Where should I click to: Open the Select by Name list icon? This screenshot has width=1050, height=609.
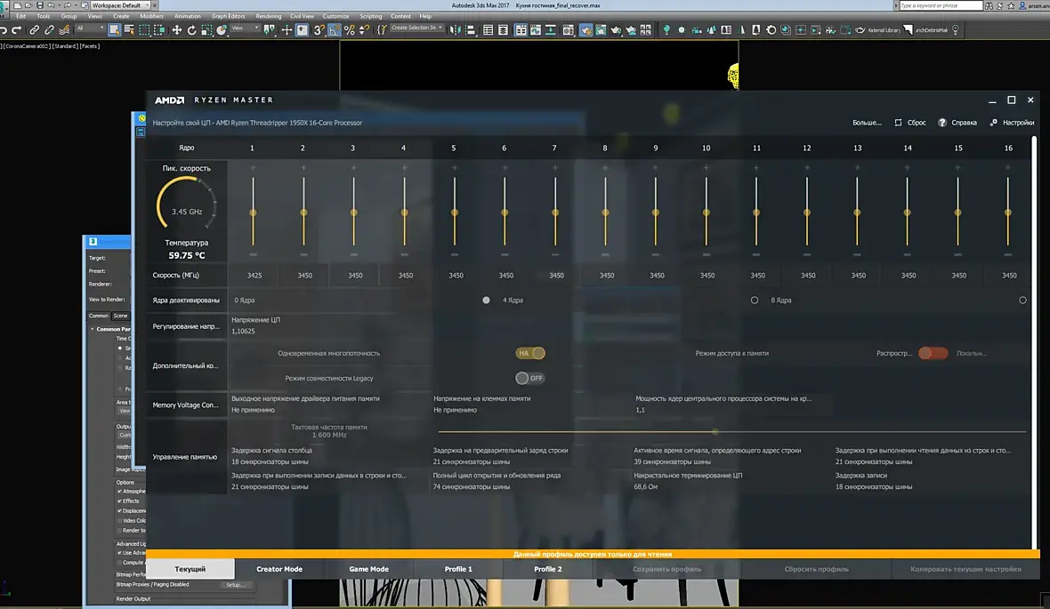(x=128, y=30)
